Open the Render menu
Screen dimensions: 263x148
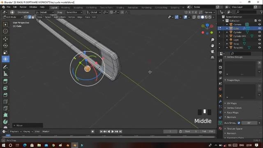pos(23,7)
